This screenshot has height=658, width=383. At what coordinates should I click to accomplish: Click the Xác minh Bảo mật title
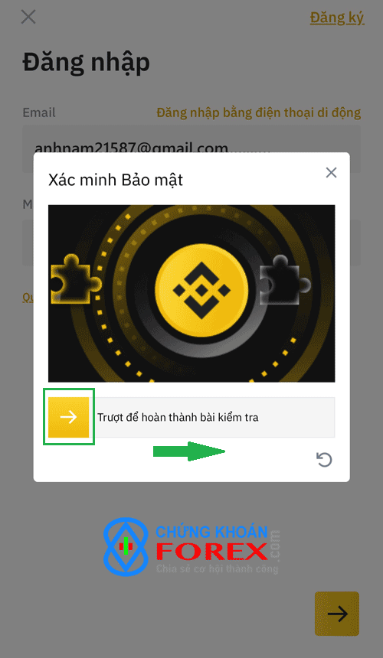(x=116, y=180)
